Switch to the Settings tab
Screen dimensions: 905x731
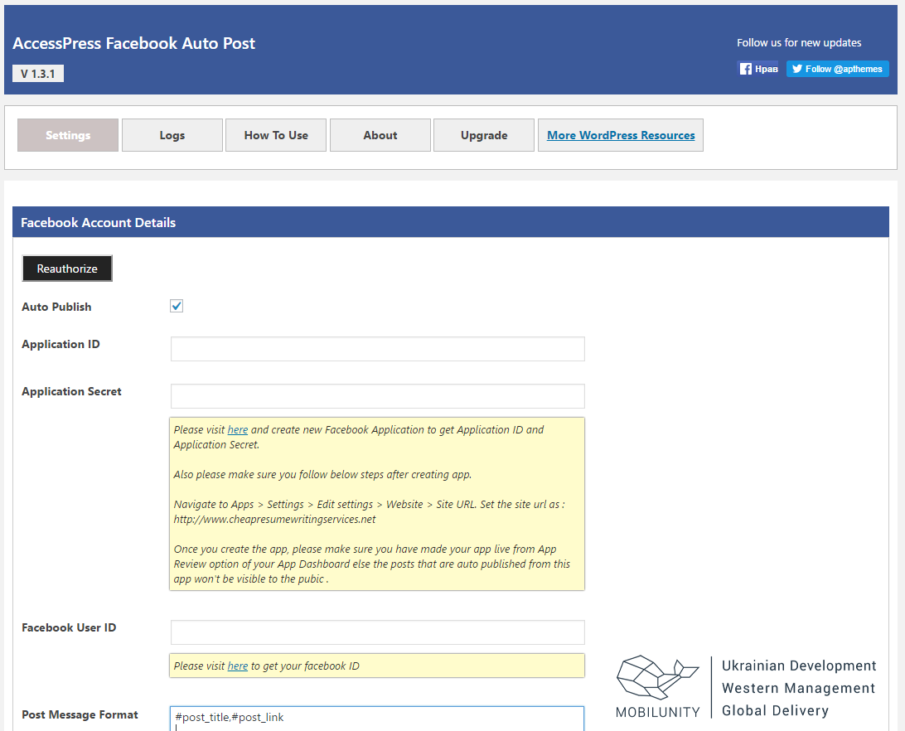(68, 135)
